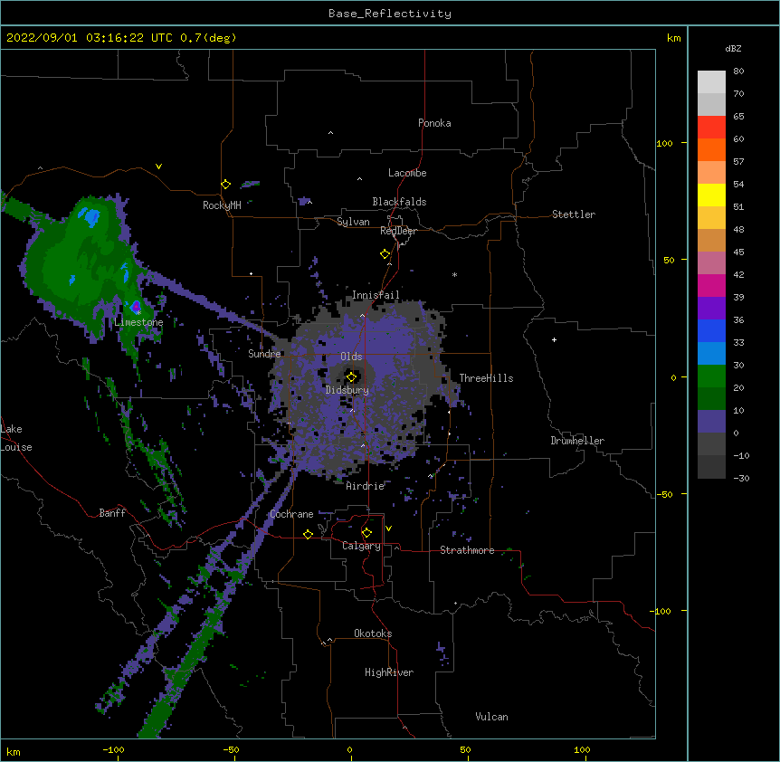Click the white plus marker north of Drumheller
780x762 pixels.
(554, 339)
